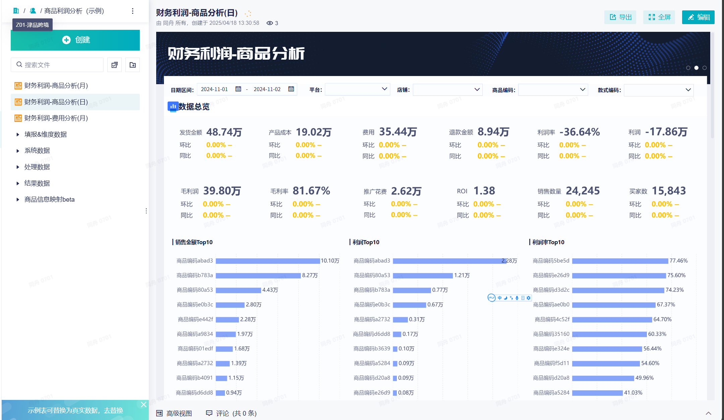The width and height of the screenshot is (724, 420).
Task: Select the middle banner carousel dot
Action: tap(696, 68)
